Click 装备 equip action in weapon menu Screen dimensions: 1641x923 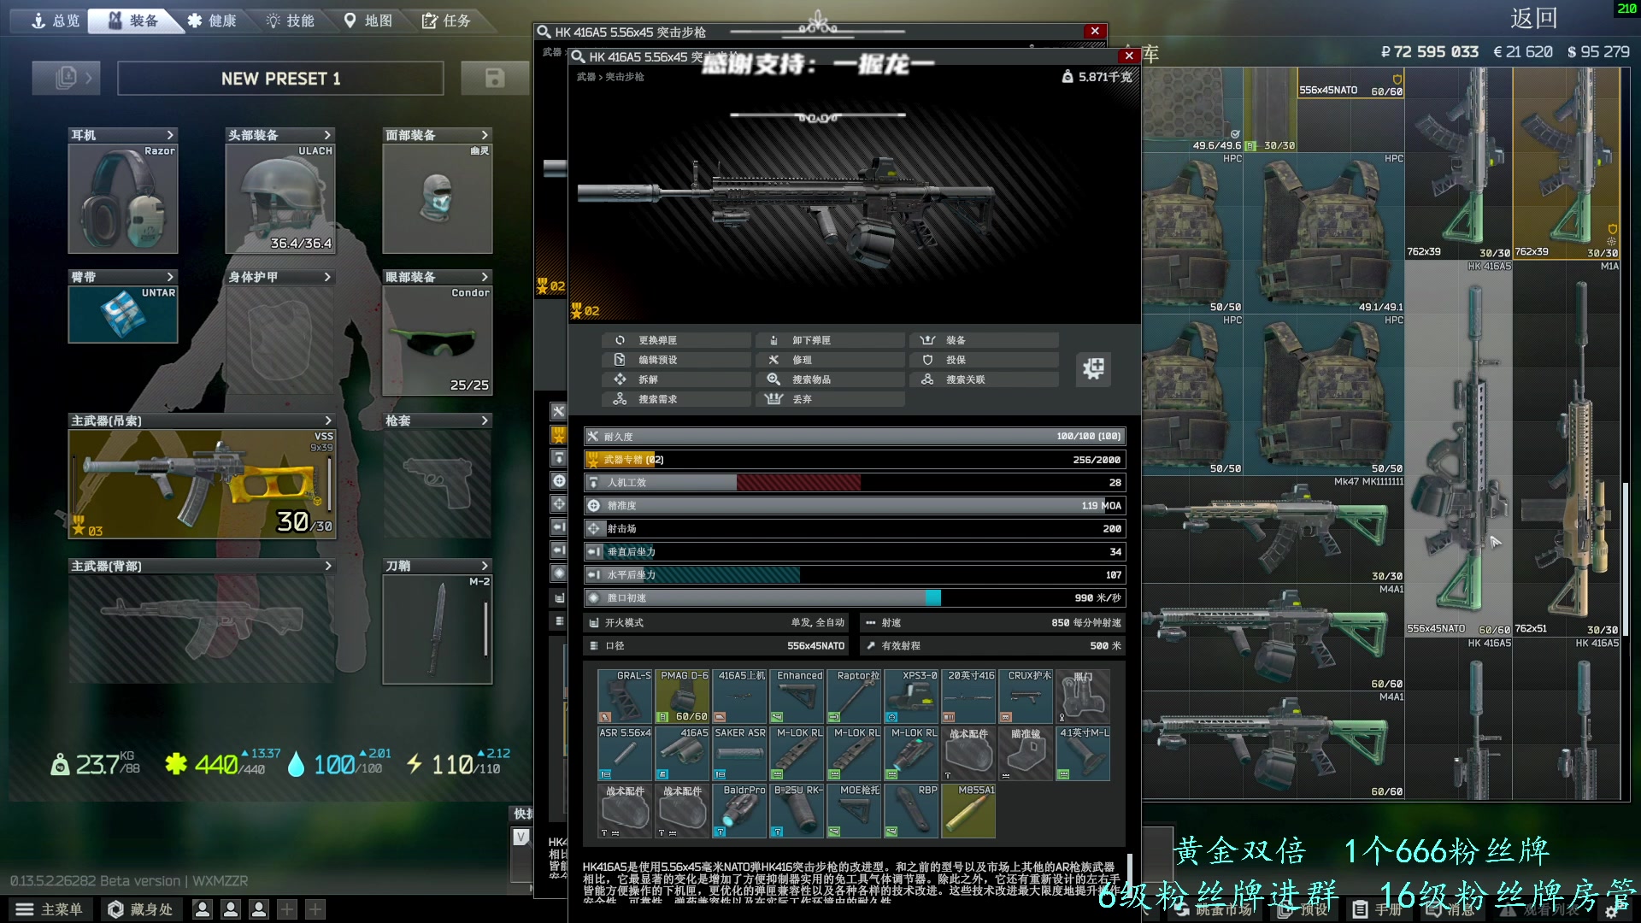(x=983, y=340)
